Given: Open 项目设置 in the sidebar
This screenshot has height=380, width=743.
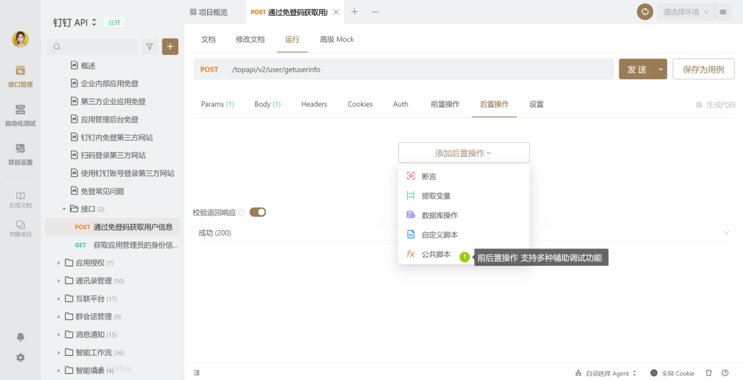Looking at the screenshot, I should point(21,154).
